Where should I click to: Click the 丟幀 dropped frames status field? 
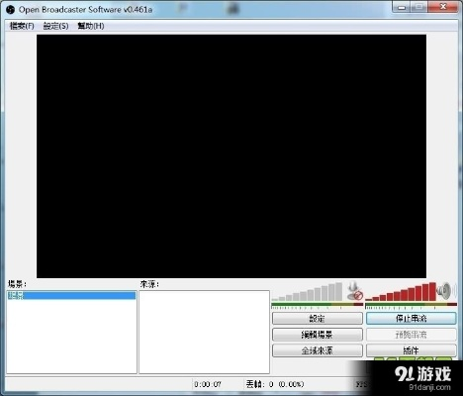point(274,384)
